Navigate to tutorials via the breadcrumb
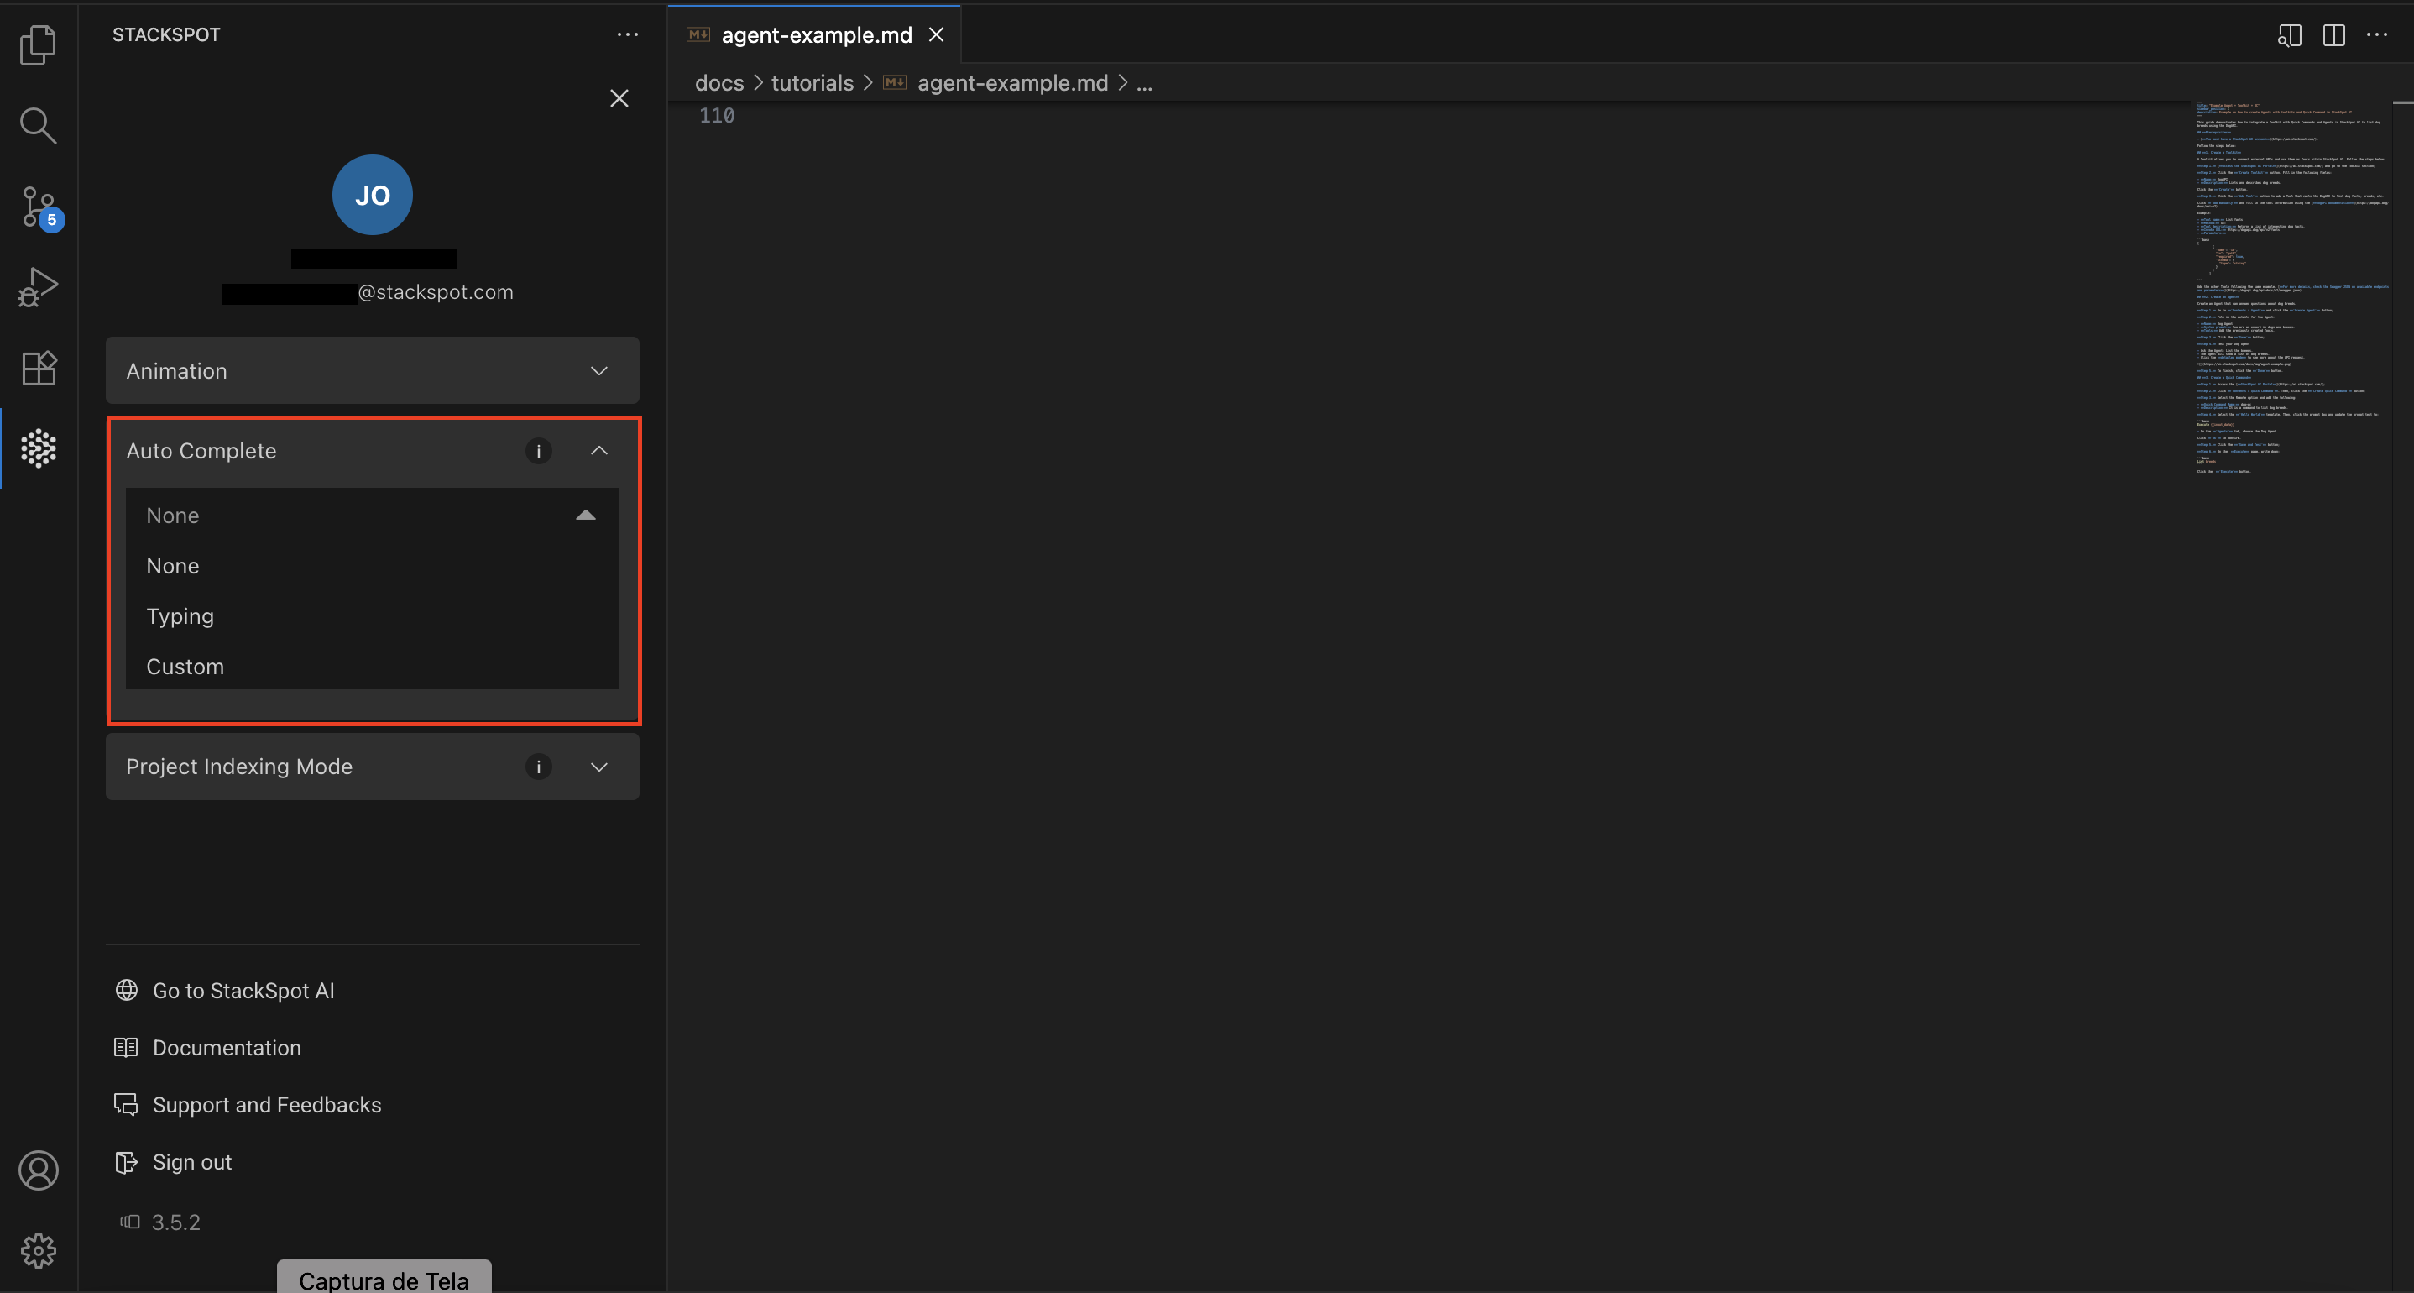This screenshot has height=1293, width=2414. tap(812, 82)
